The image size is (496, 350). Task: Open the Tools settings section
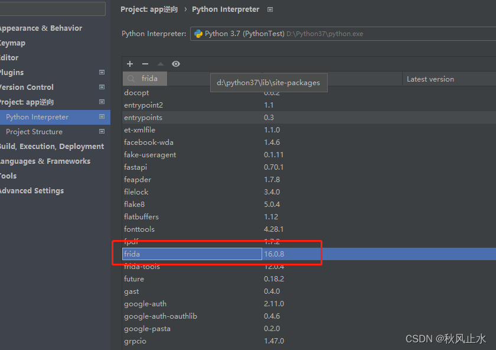[8, 176]
